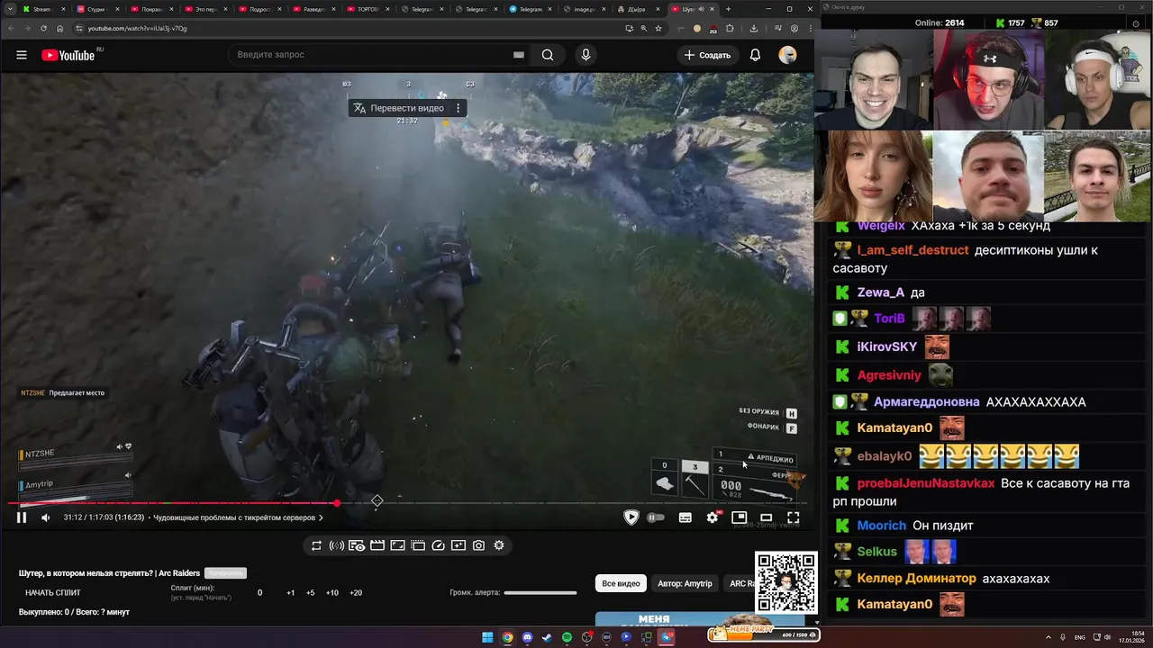The image size is (1153, 648).
Task: Open enhancer toolbar settings gear
Action: [x=499, y=545]
